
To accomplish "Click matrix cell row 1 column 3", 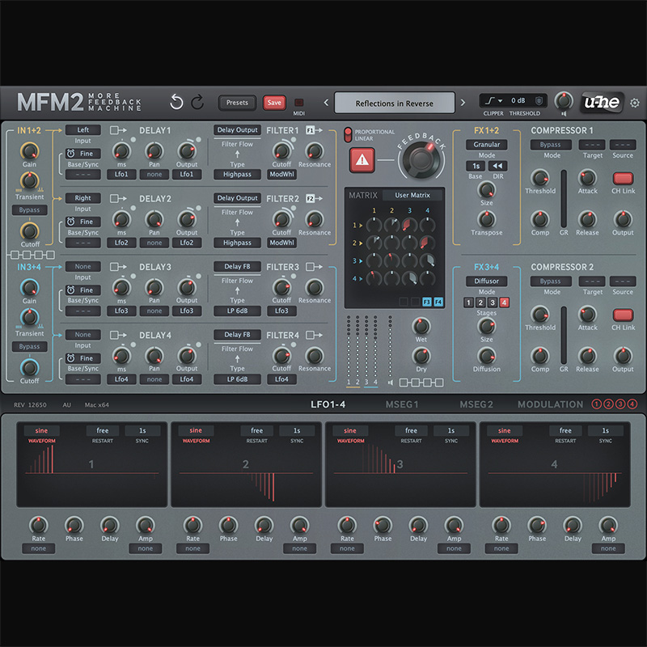I will click(x=409, y=226).
